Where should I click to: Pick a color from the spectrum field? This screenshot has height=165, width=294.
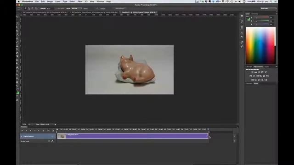tap(260, 46)
